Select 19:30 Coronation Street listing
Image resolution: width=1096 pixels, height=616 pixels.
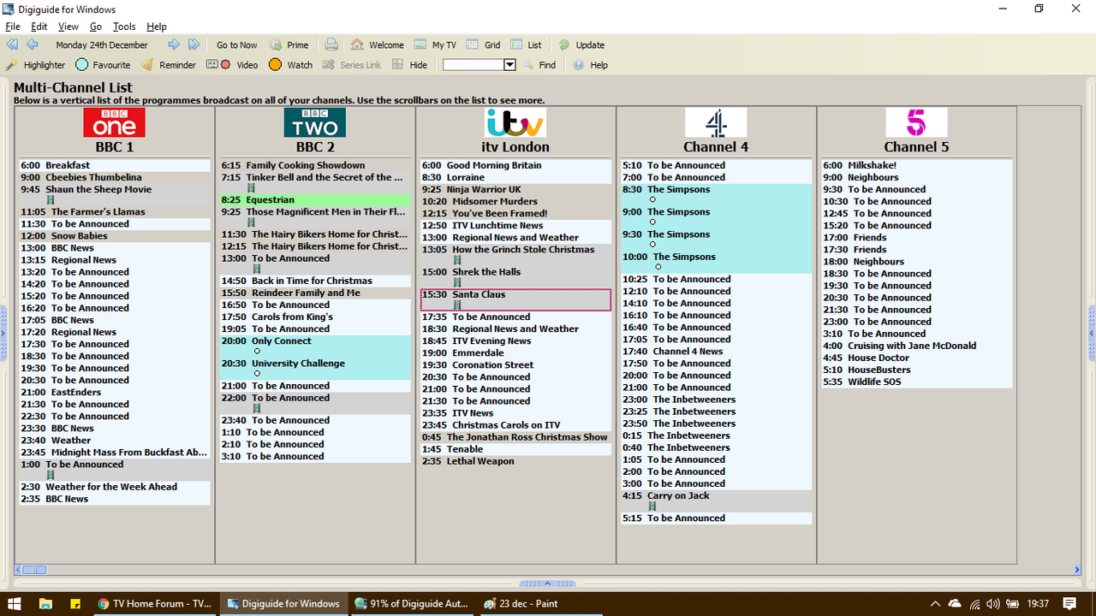tap(516, 364)
